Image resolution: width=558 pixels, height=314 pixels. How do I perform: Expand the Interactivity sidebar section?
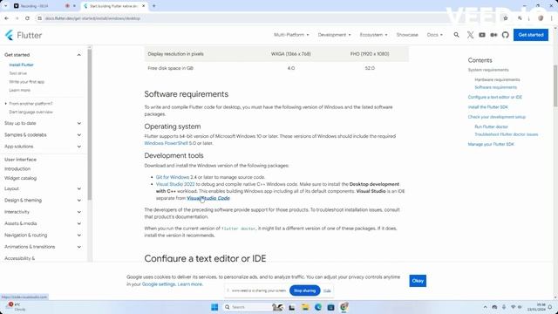click(79, 212)
